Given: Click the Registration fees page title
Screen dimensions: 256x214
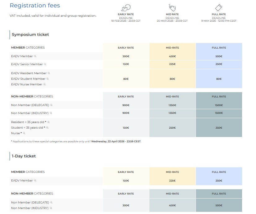Looking at the screenshot, I should click(35, 6).
